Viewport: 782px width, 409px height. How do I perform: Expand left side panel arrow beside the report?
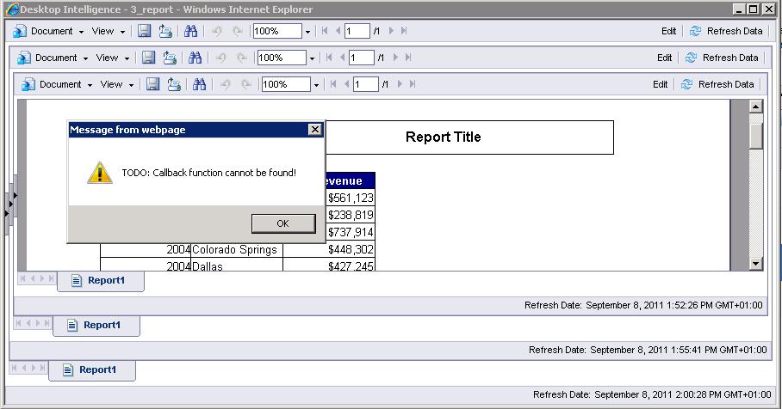click(x=15, y=196)
